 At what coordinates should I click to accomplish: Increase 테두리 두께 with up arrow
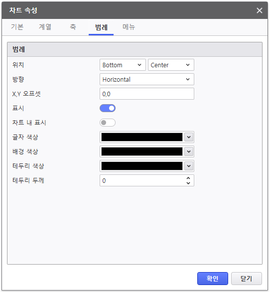188,178
